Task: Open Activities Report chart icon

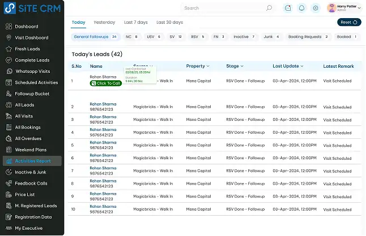Action: (x=9, y=161)
